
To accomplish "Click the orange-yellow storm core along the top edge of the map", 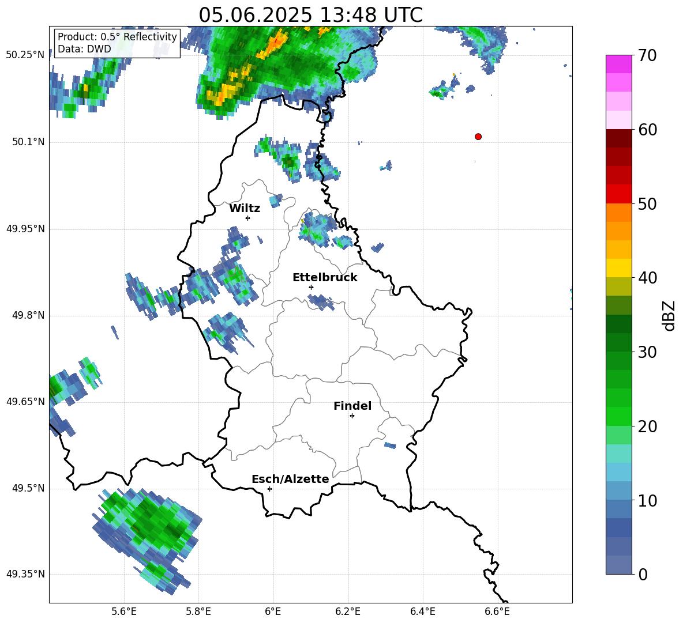I will tap(273, 46).
